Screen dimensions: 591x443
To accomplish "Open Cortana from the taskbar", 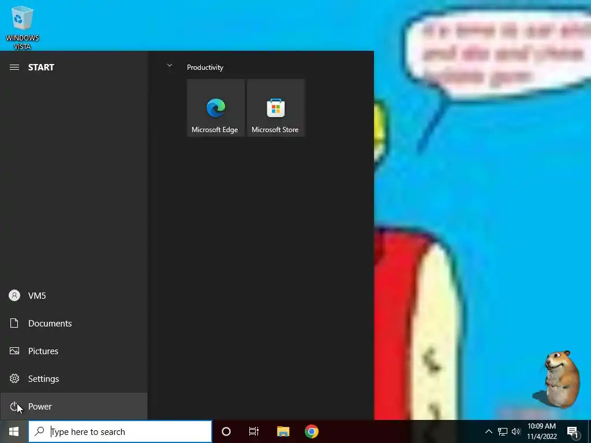I will (x=226, y=431).
